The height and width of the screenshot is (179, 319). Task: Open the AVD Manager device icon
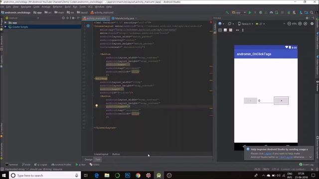click(294, 12)
